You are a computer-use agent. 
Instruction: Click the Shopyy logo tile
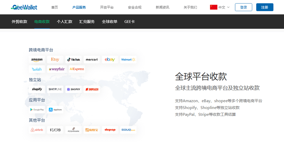pos(73,89)
